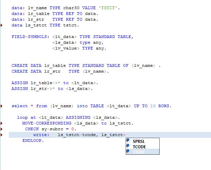Select TCODE in the code completion list
The height and width of the screenshot is (170, 211).
pyautogui.click(x=139, y=147)
